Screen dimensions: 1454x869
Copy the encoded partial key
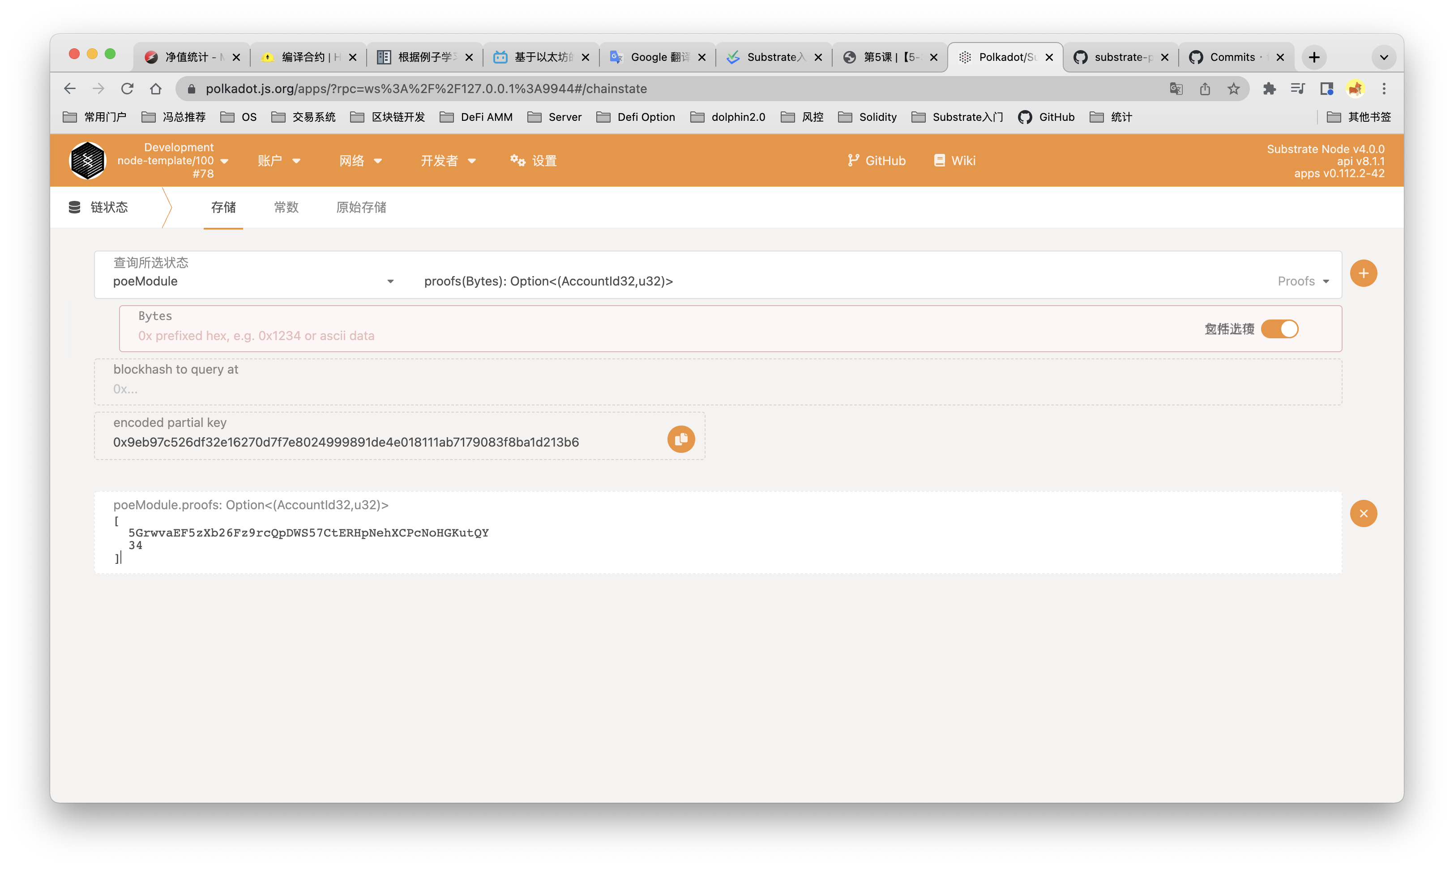point(681,439)
